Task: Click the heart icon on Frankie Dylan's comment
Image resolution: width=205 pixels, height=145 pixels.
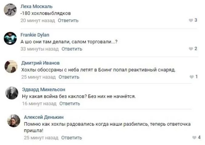Action: pyautogui.click(x=190, y=49)
